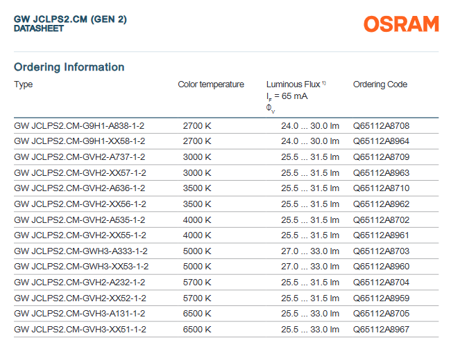Click flux 24.0 ... 30.0 lm in XX58 row
The image size is (451, 349).
click(310, 141)
